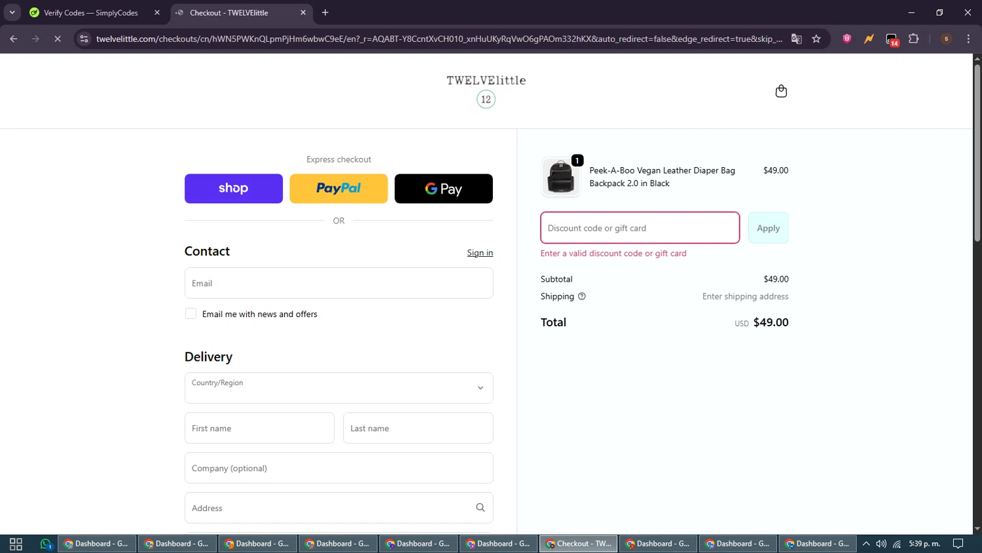
Task: Open first Dashboard taskbar window
Action: point(97,544)
